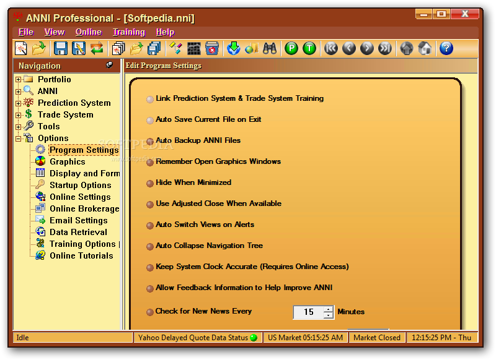Open Startup Options in navigation tree
The height and width of the screenshot is (360, 496).
[81, 185]
